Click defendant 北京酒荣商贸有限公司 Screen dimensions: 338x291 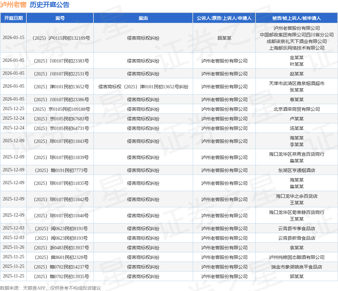pyautogui.click(x=297, y=109)
